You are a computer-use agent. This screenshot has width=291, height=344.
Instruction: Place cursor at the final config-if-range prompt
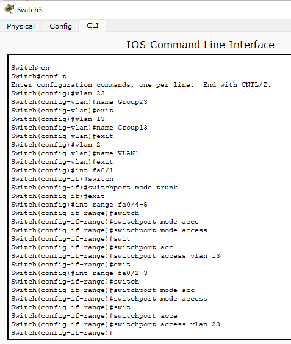62,333
